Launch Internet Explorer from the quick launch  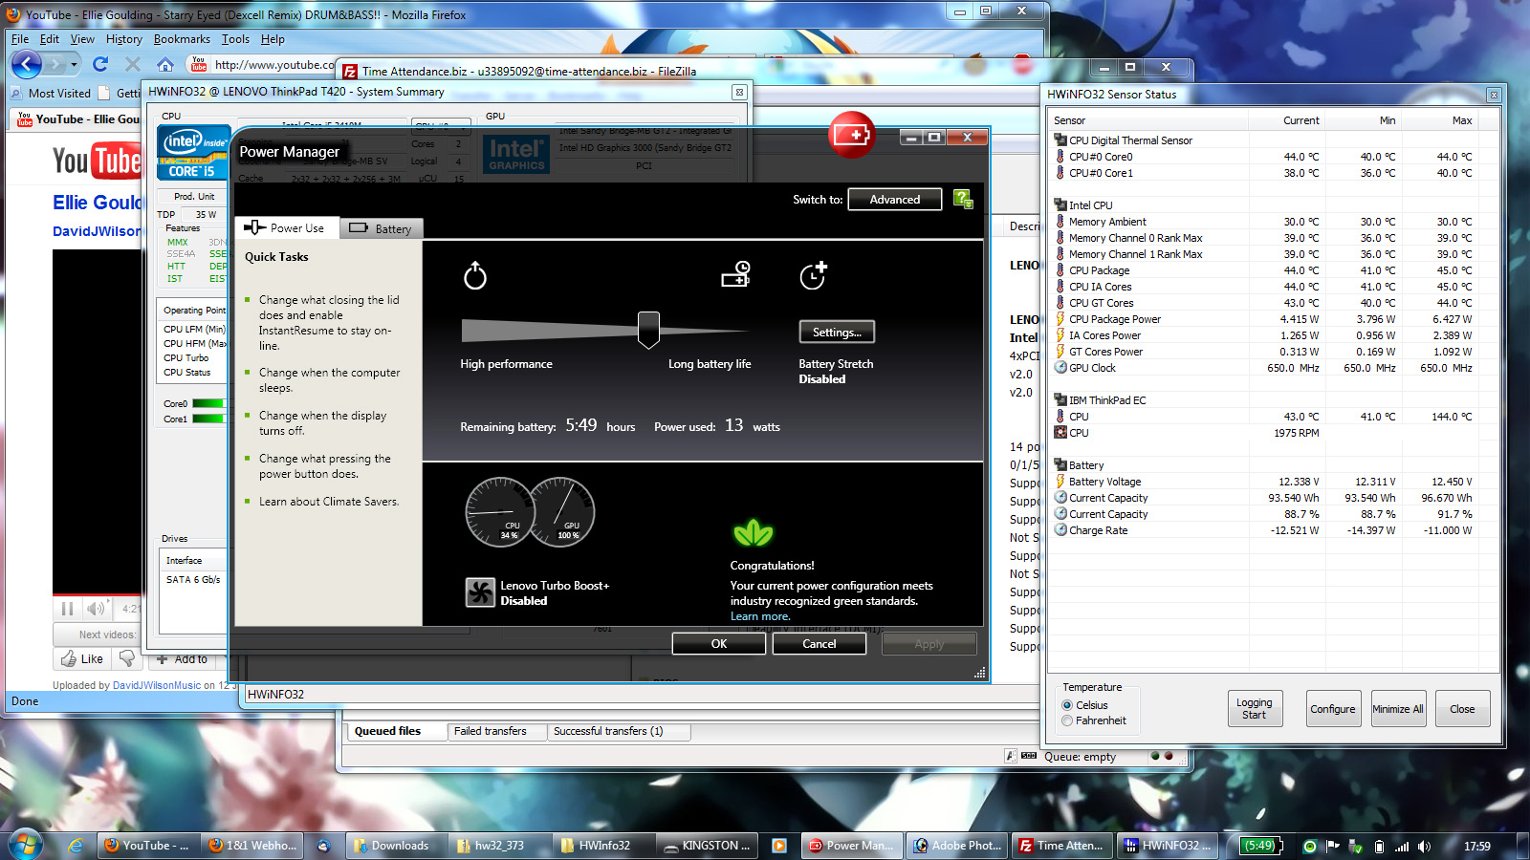(x=76, y=846)
